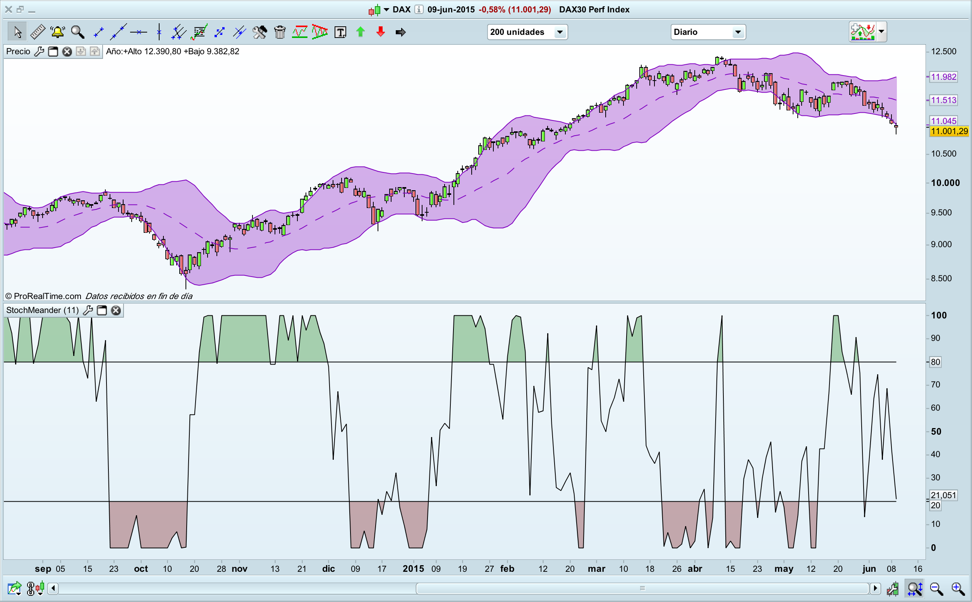
Task: Click the alarm bell alert icon
Action: [x=58, y=32]
